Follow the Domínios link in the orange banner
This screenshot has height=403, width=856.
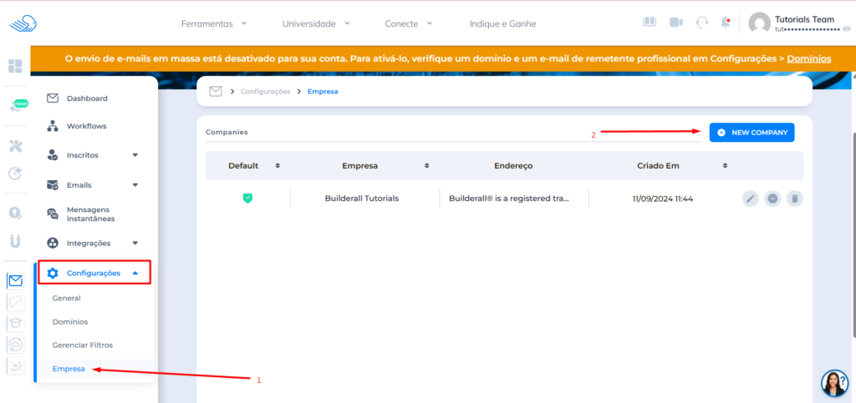coord(808,59)
